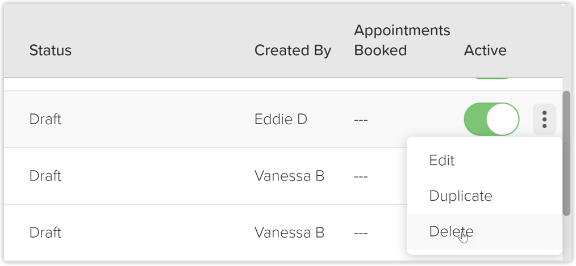576x266 pixels.
Task: Toggle the Active switch in Eddie D's row
Action: [x=491, y=119]
